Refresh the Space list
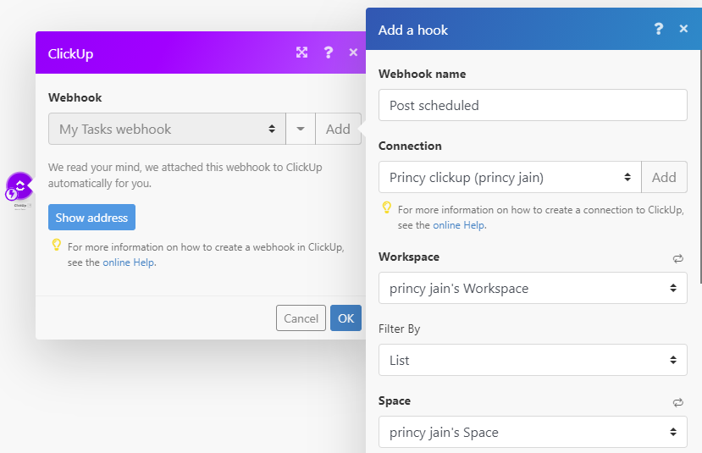Viewport: 702px width, 453px height. tap(677, 402)
